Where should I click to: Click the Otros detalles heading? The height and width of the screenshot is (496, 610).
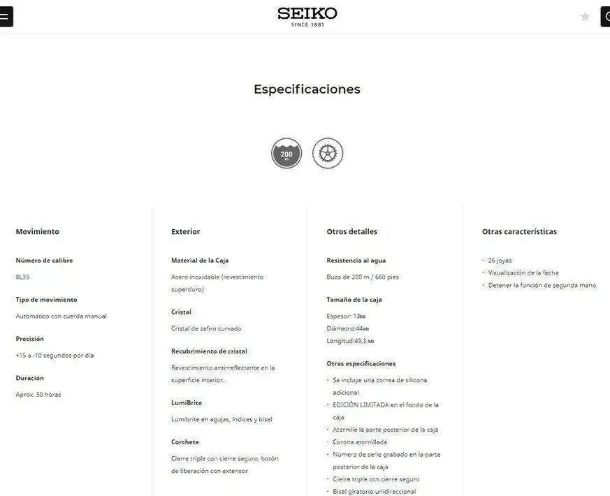[x=351, y=231]
